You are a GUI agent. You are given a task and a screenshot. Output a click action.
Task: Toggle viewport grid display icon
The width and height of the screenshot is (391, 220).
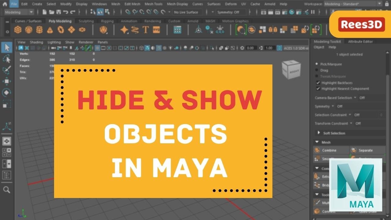pos(97,48)
